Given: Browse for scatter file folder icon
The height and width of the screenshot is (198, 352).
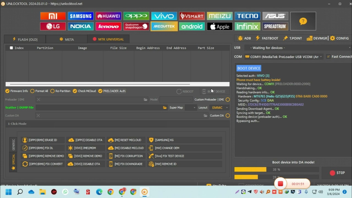Looking at the screenshot, I should (x=165, y=108).
